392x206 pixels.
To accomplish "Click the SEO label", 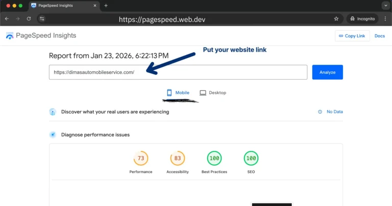I will (x=251, y=172).
